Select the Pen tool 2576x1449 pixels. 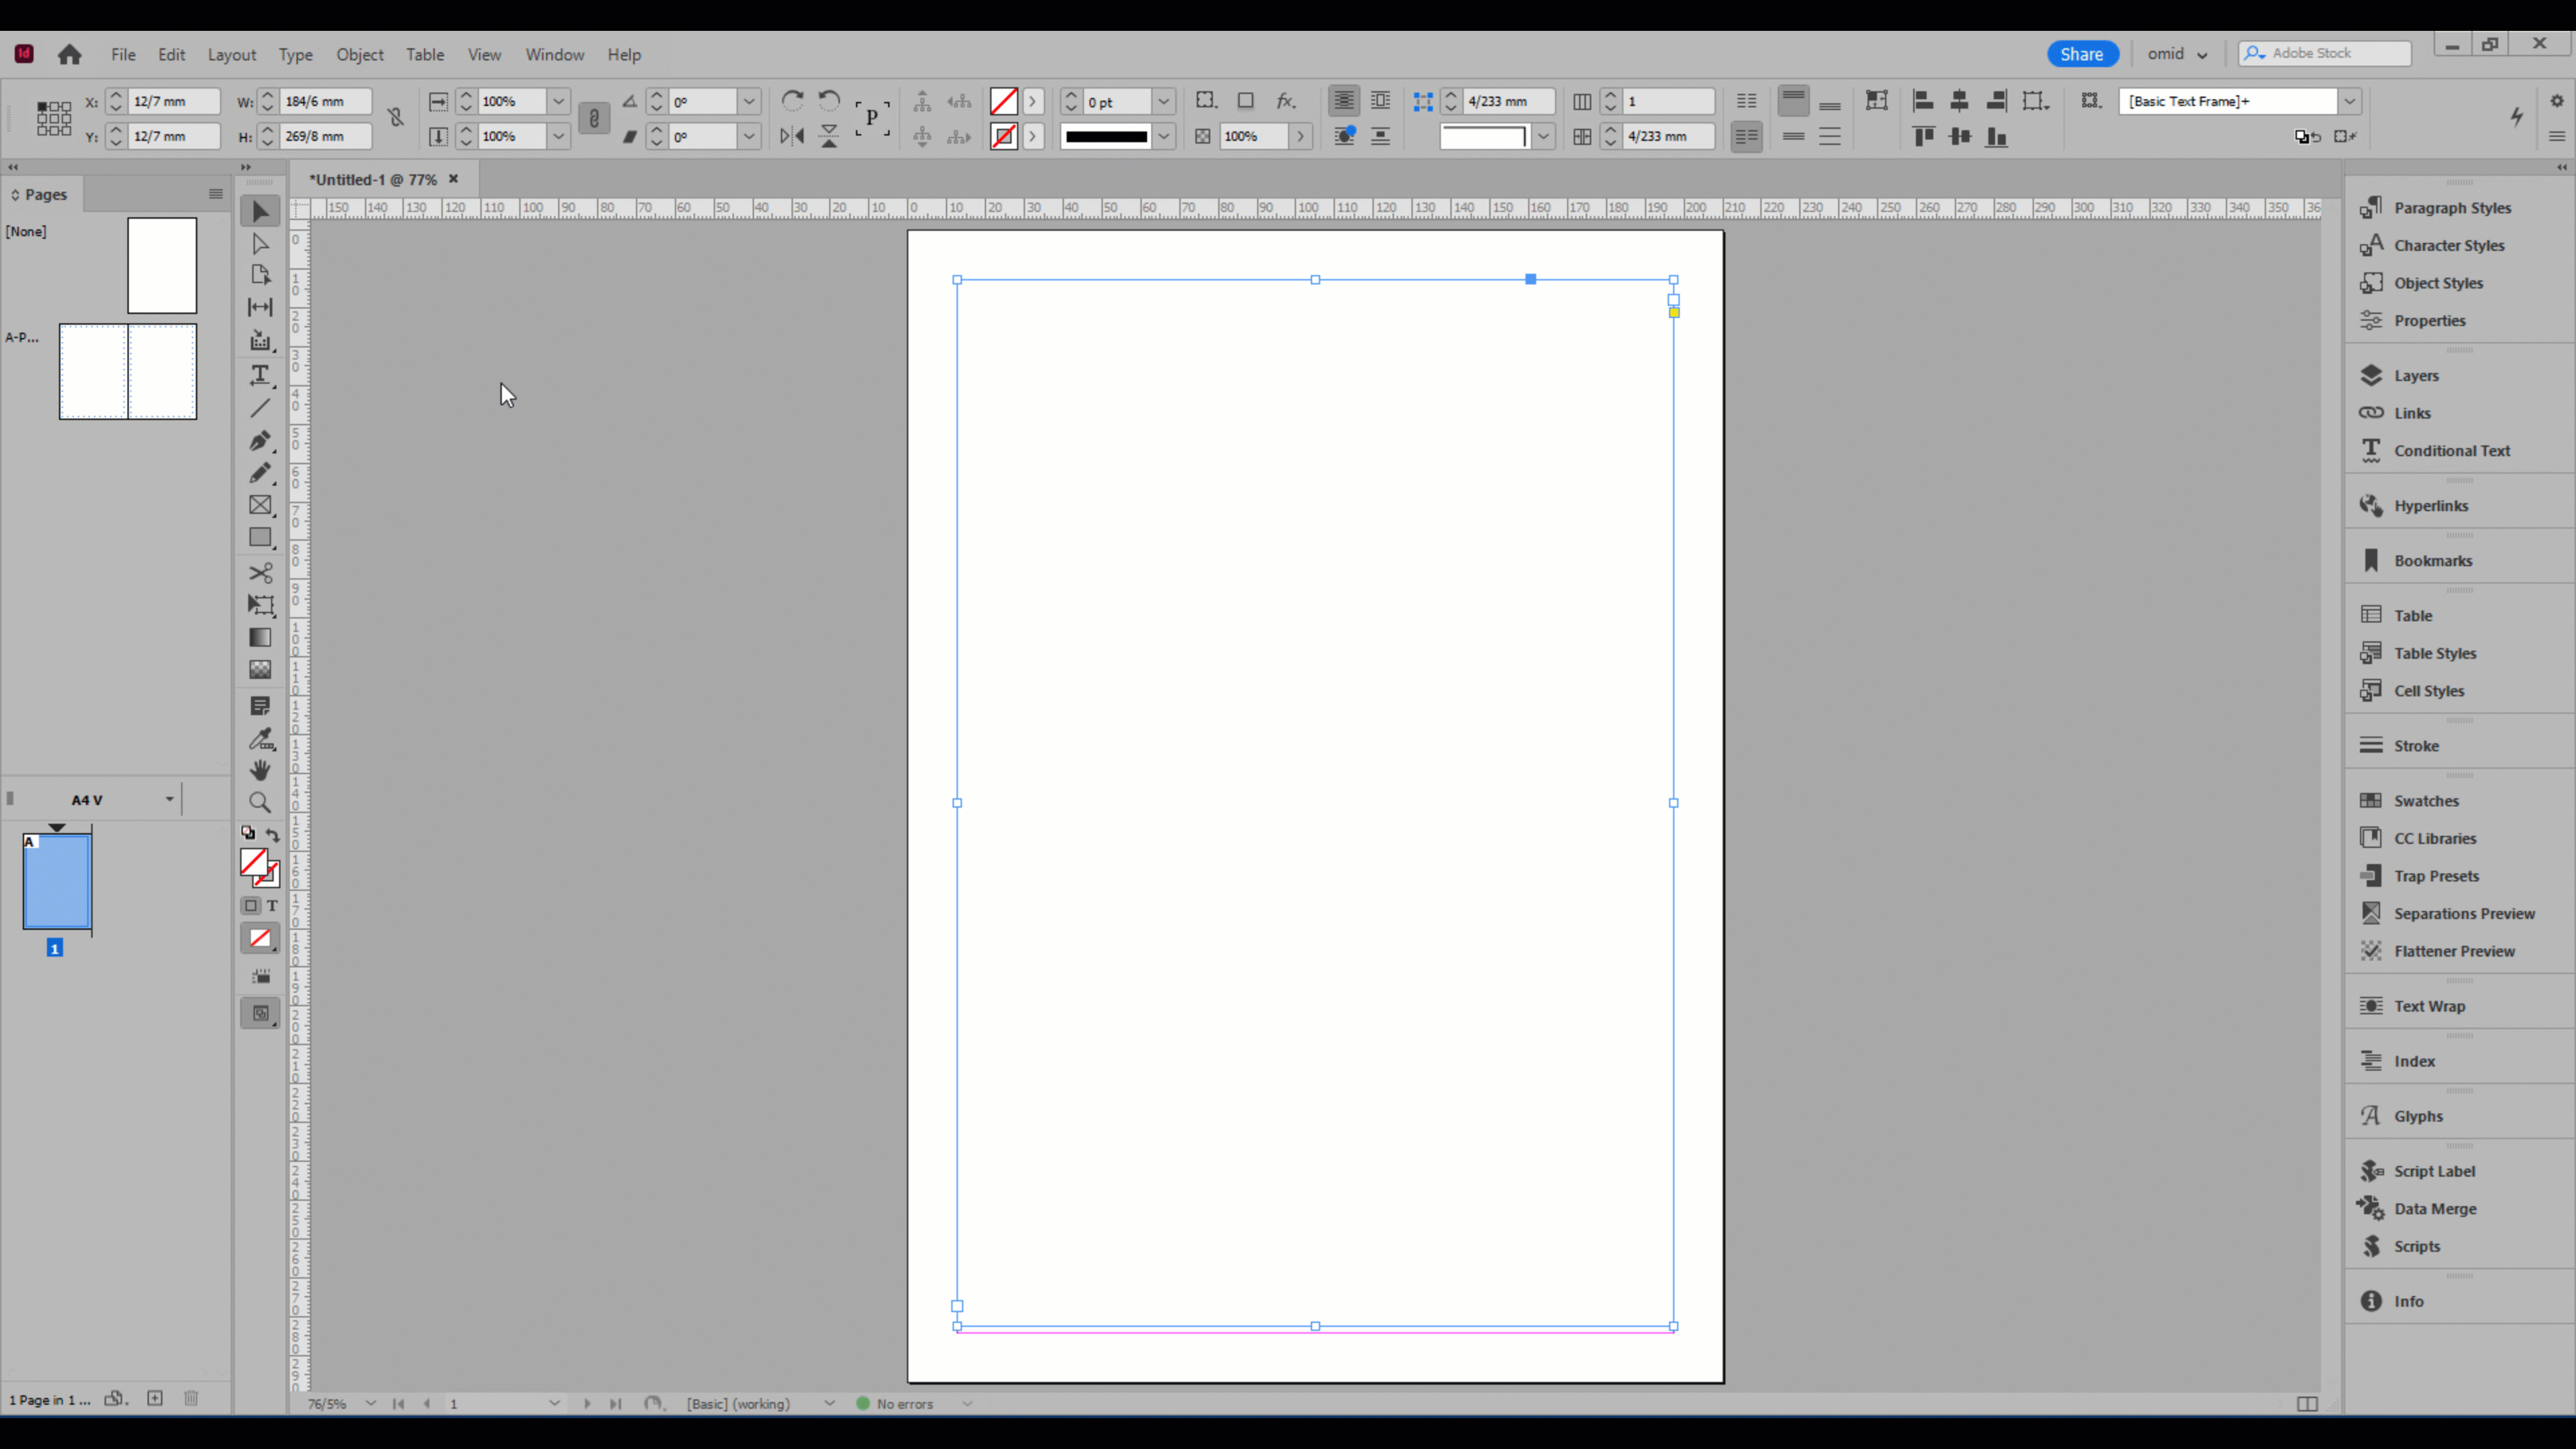pyautogui.click(x=260, y=441)
